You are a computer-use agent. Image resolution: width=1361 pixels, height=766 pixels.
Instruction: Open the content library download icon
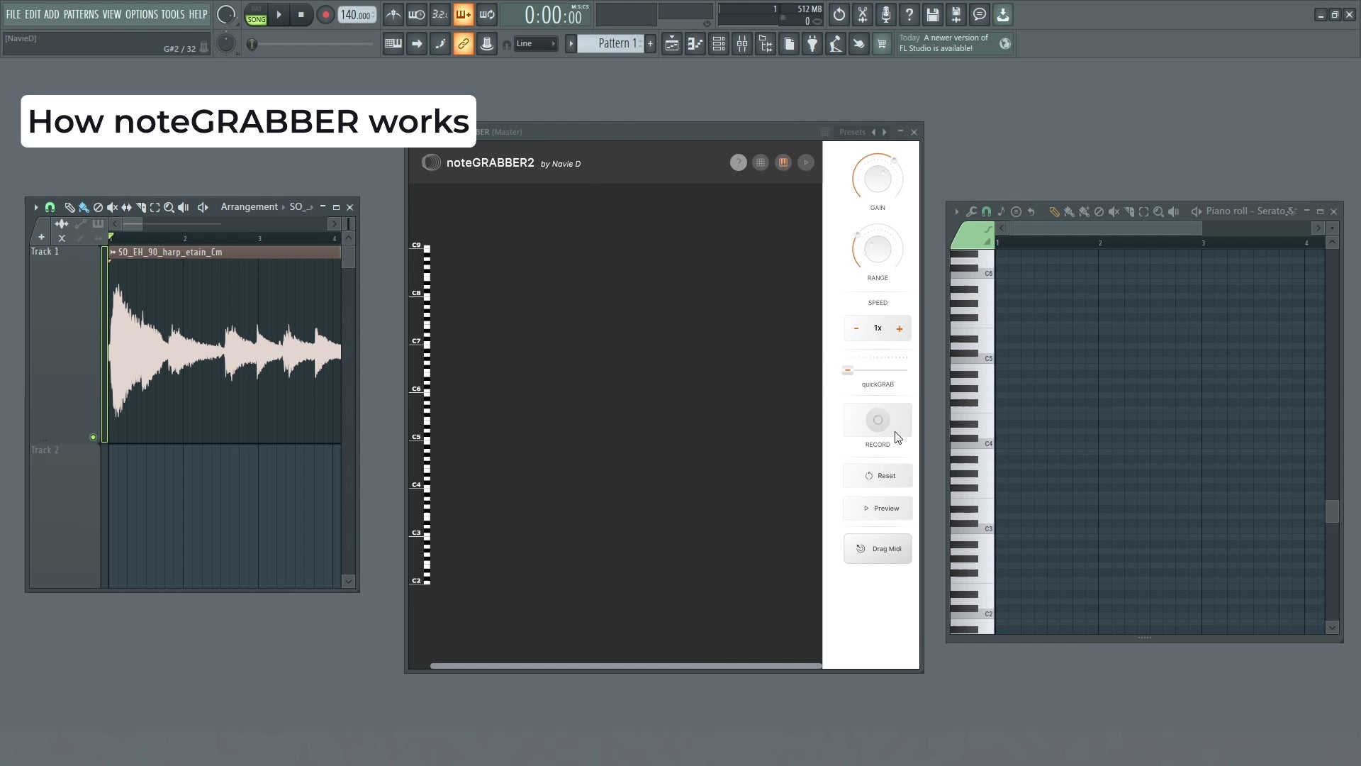(1003, 15)
